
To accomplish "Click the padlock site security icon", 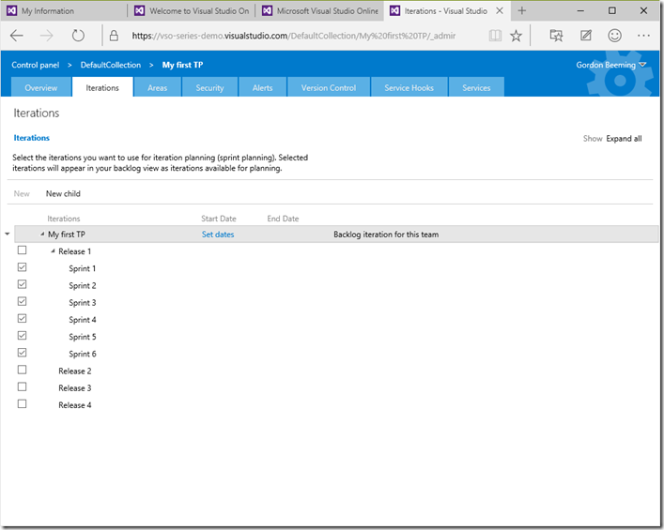I will coord(114,36).
